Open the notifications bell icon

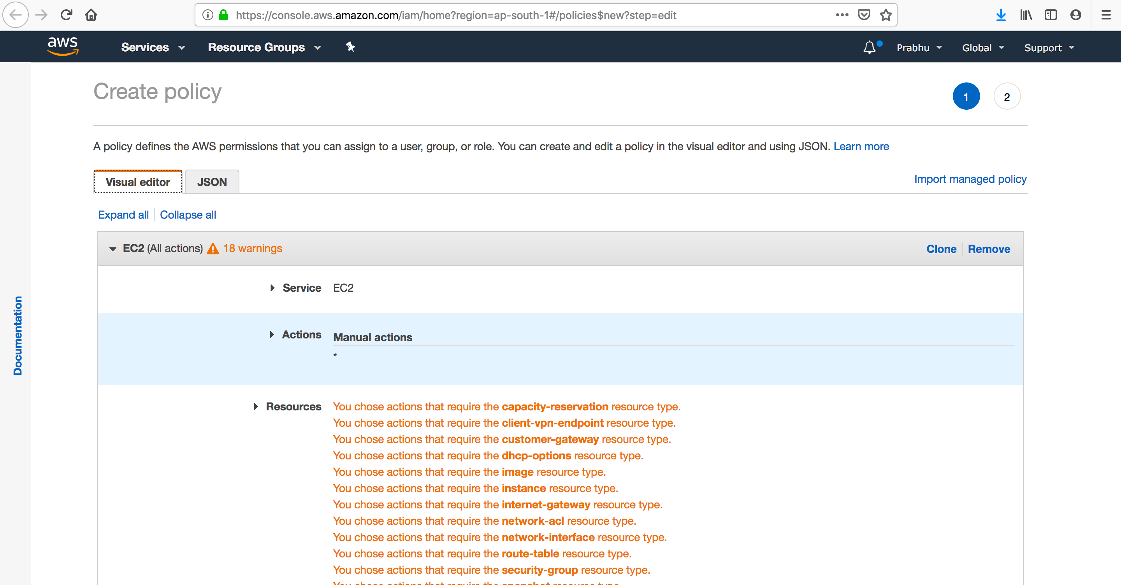pyautogui.click(x=870, y=47)
